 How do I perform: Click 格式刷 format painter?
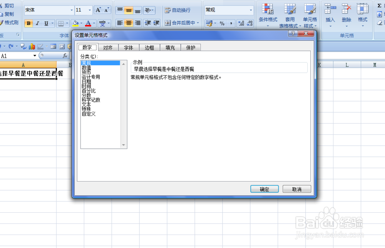click(x=9, y=23)
